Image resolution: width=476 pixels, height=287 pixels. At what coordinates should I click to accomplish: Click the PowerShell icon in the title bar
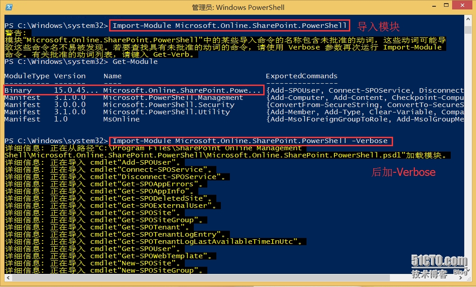pyautogui.click(x=9, y=7)
